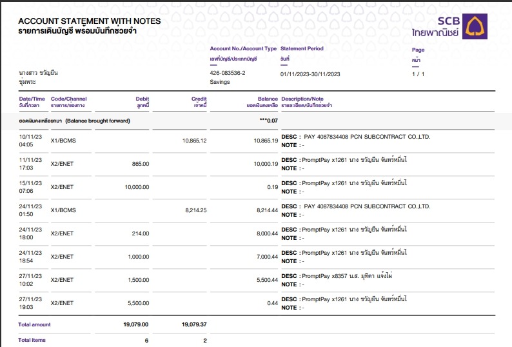The height and width of the screenshot is (347, 512).
Task: Select account number 426-083536-2
Action: click(x=228, y=74)
